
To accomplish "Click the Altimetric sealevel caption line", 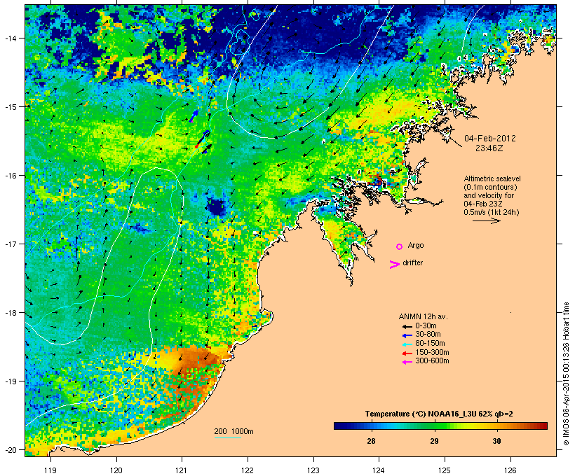I will 492,178.
